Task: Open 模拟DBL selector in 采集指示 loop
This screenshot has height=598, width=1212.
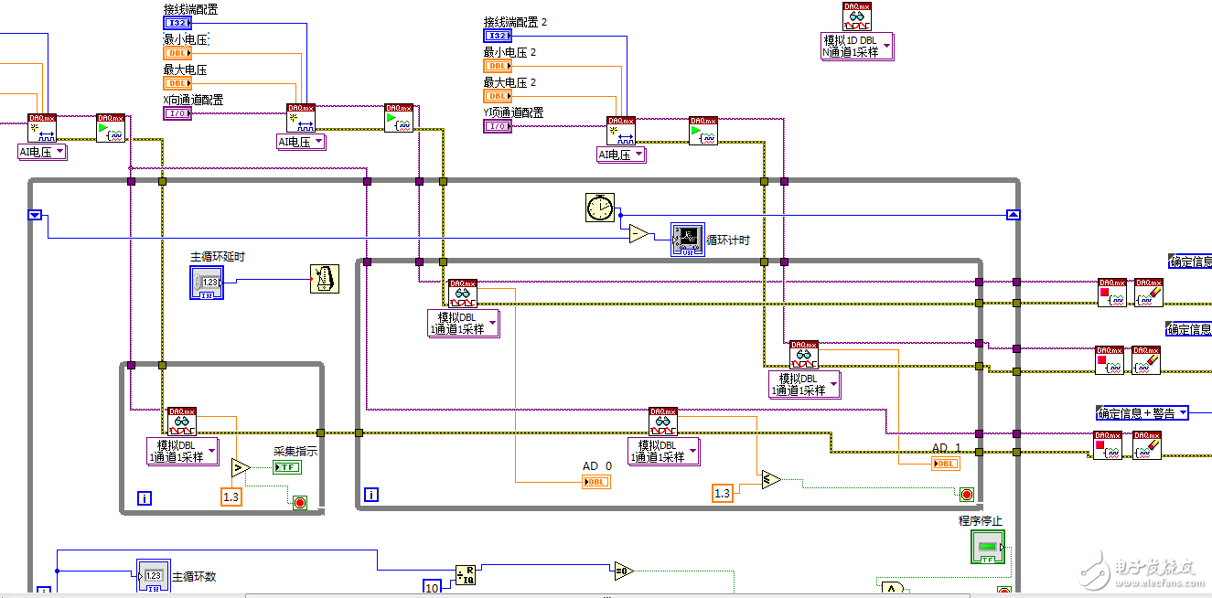Action: 183,451
